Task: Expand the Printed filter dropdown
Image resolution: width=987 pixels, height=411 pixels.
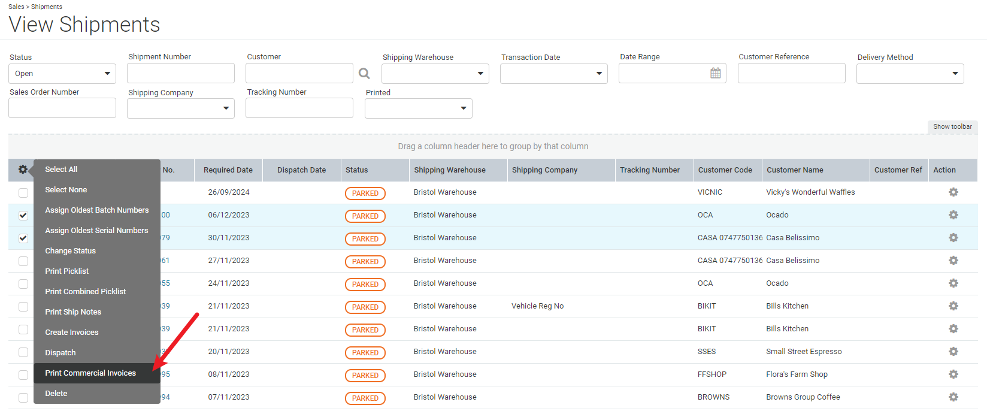Action: click(419, 108)
